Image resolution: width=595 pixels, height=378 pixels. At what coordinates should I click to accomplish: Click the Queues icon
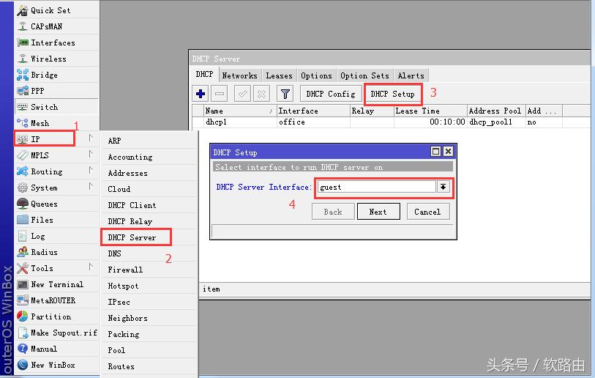point(23,204)
